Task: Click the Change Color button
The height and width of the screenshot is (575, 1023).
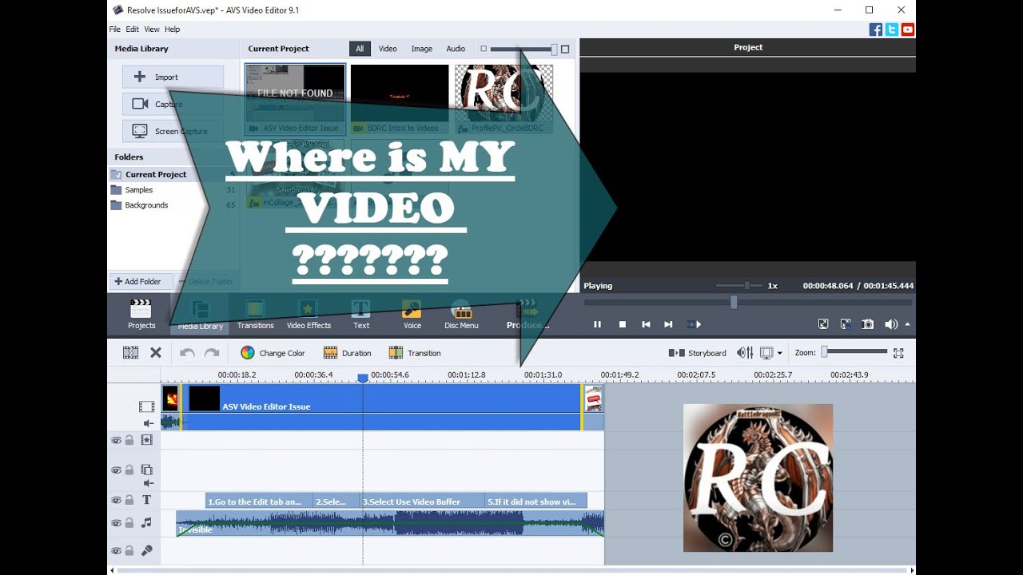Action: coord(273,353)
